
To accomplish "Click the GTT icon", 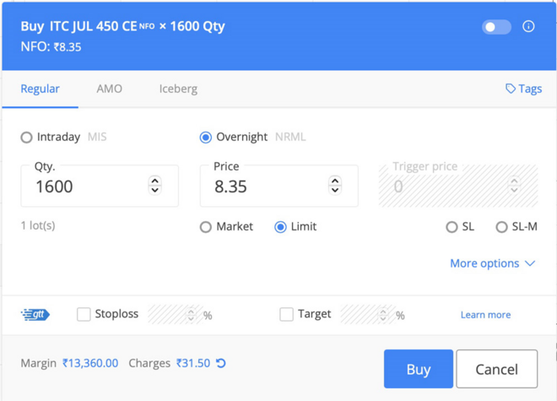I will (x=35, y=315).
